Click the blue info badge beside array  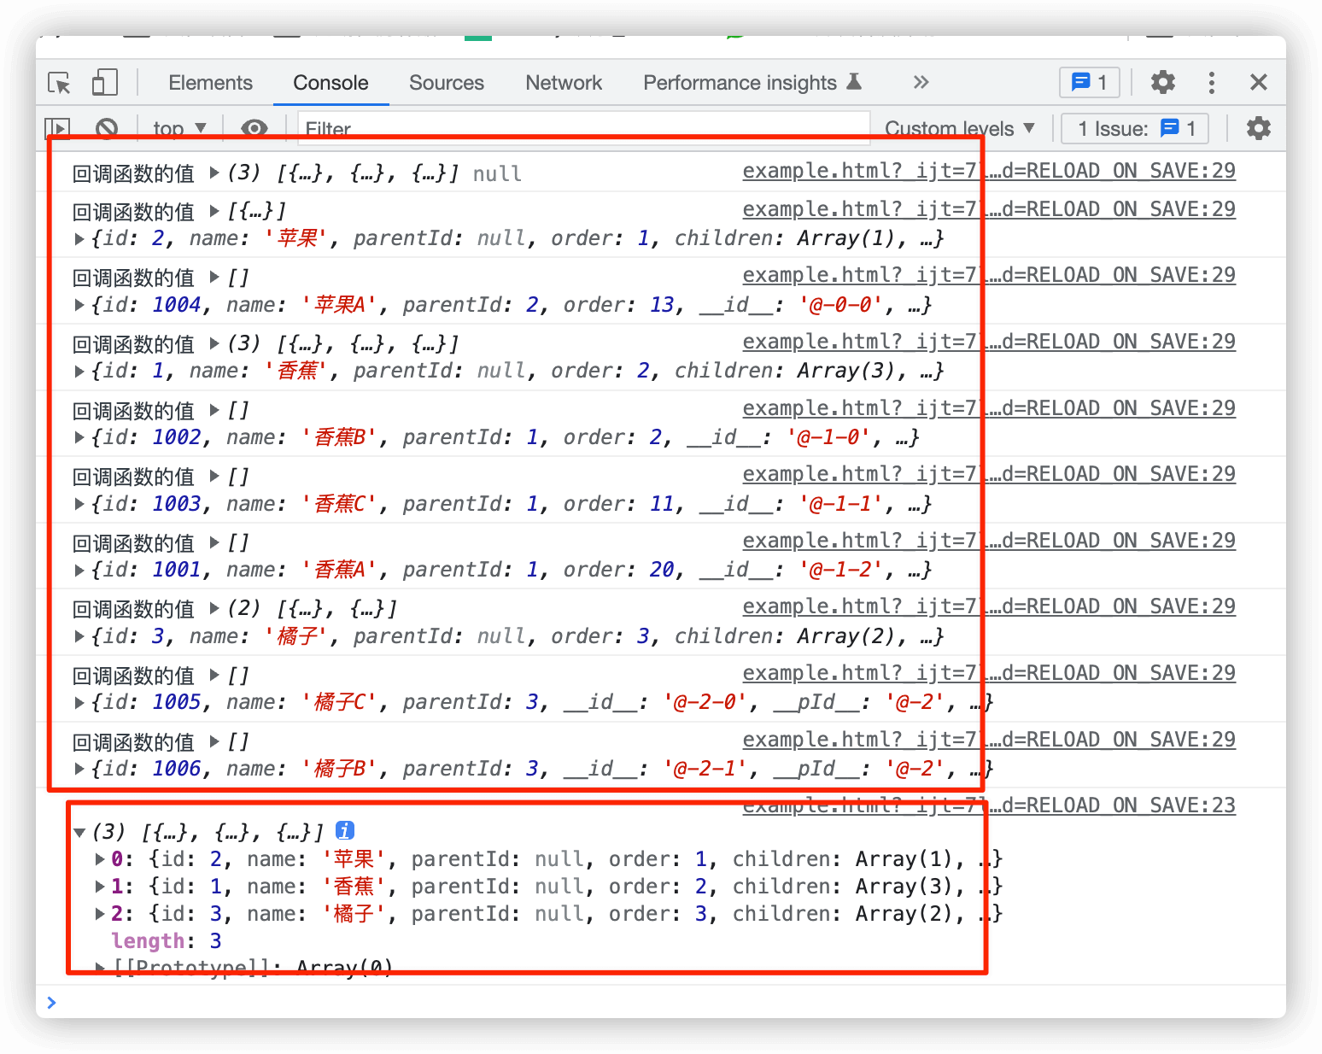[345, 830]
